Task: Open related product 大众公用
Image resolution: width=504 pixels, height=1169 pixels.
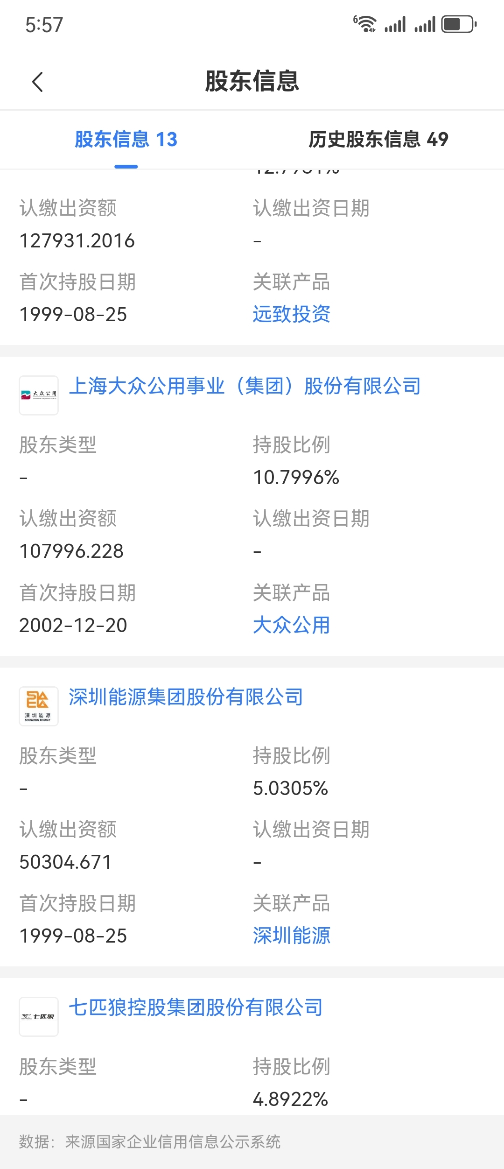Action: (x=292, y=625)
